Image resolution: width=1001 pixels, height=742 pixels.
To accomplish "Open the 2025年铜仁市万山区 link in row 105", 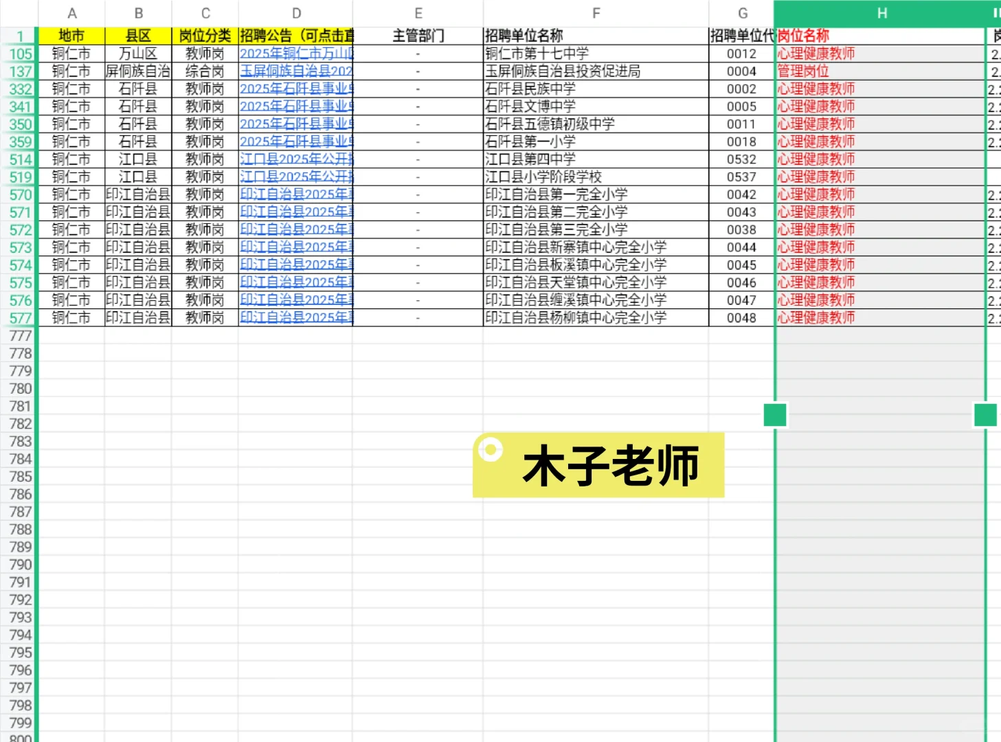I will pos(296,54).
